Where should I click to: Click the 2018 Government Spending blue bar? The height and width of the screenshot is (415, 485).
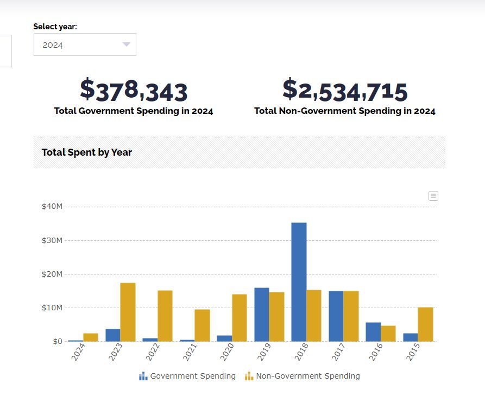[299, 282]
